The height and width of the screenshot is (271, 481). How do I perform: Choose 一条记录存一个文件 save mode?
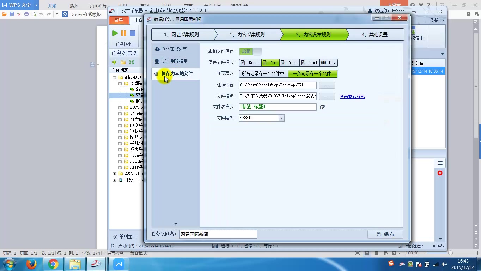313,73
